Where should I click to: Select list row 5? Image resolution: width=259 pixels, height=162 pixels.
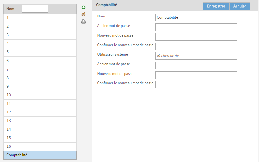(x=40, y=52)
